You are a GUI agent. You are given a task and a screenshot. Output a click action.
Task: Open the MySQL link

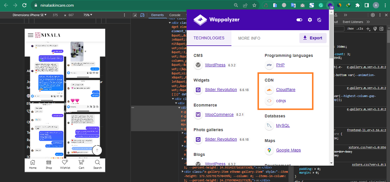pyautogui.click(x=283, y=126)
